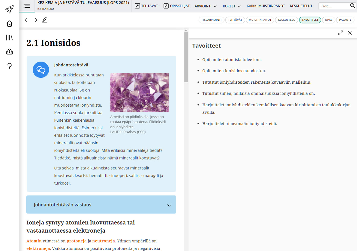The width and height of the screenshot is (357, 251).
Task: Go to the home page icon
Action: [x=9, y=24]
